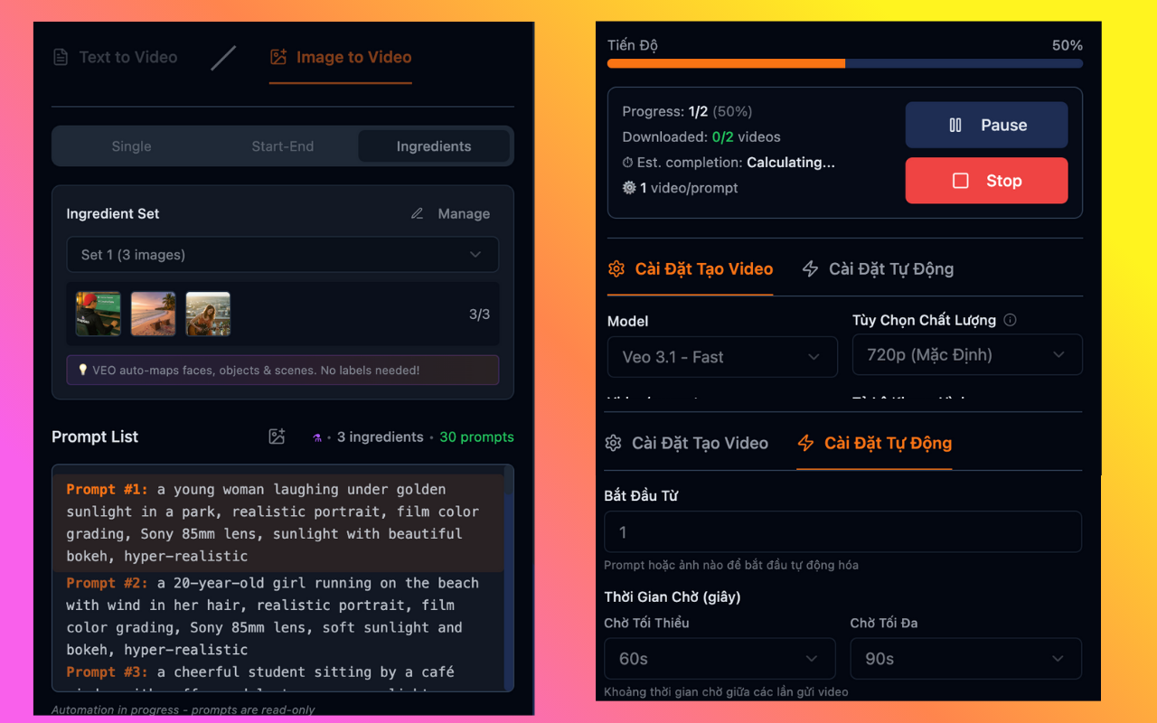Click the Tiến Độ progress bar
This screenshot has height=723, width=1157.
(x=845, y=63)
